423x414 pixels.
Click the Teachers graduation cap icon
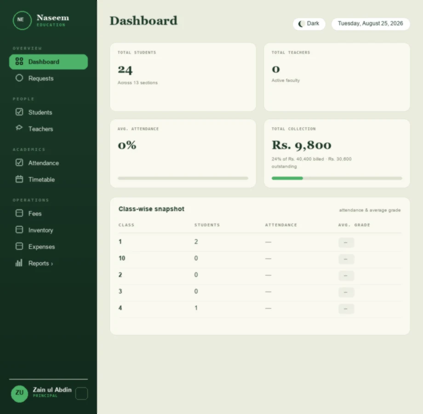click(19, 128)
